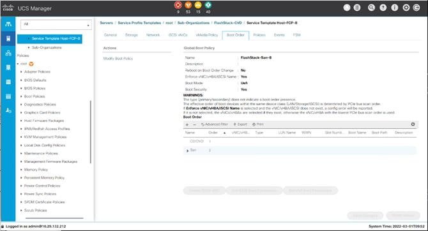Click the Cisco logo
The image size is (428, 231).
click(8, 8)
